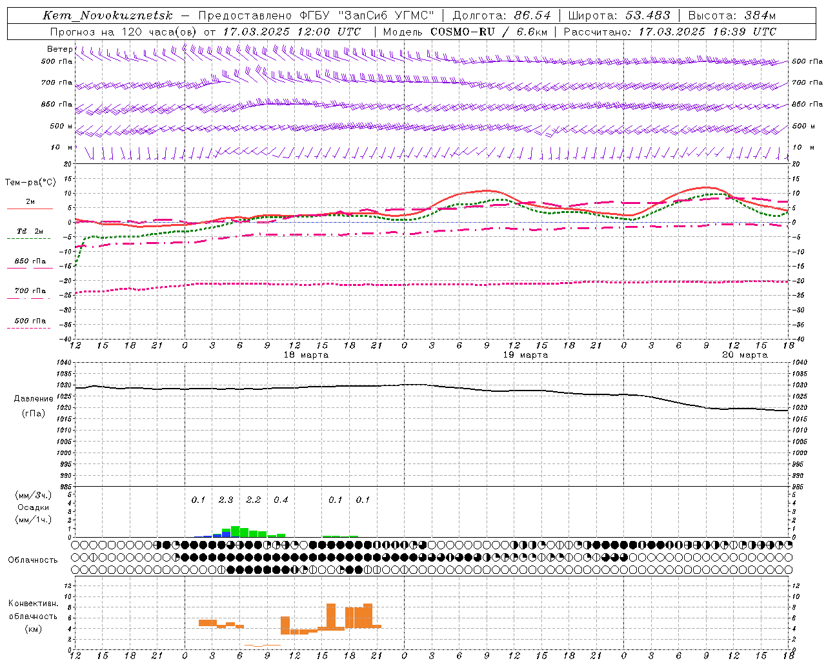Viewport: 826px width, 661px height.
Task: Click 'Прогноз на 120 часа(ов)' text
Action: 124,32
